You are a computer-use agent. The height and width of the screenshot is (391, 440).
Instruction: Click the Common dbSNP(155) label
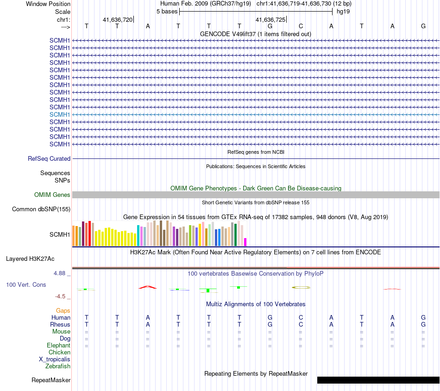[x=41, y=209]
